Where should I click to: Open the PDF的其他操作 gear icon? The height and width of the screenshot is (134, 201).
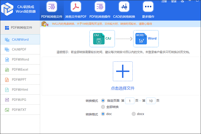(x=100, y=7)
